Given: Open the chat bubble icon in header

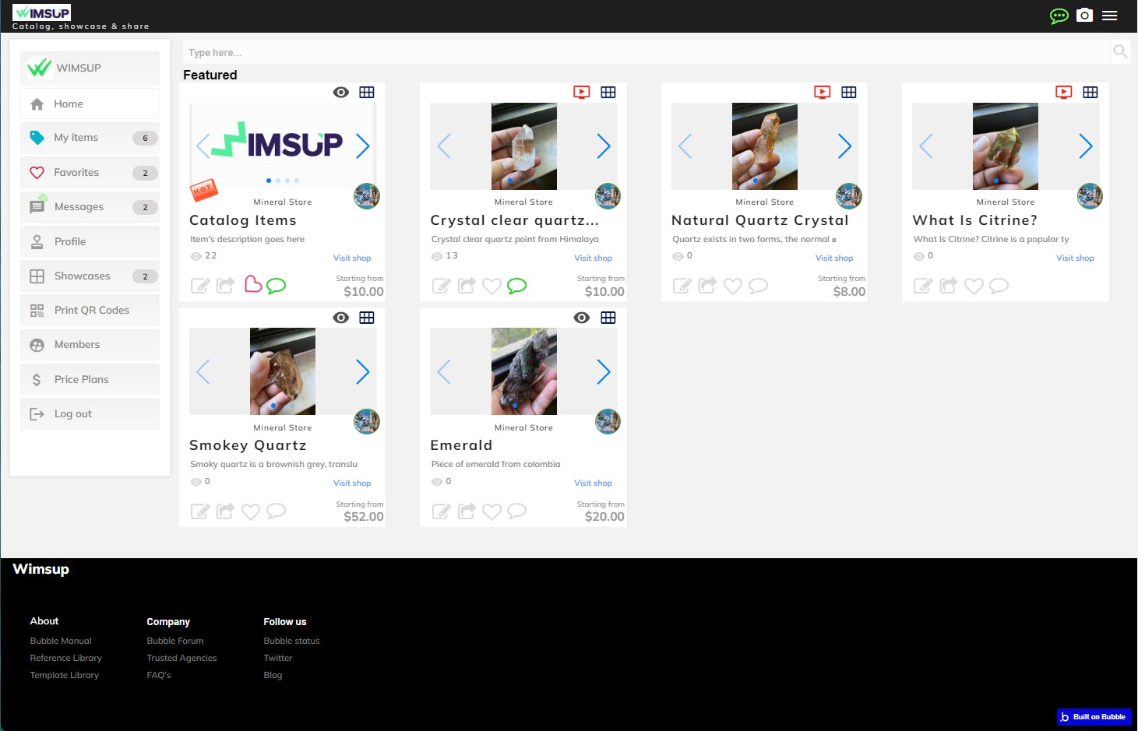Looking at the screenshot, I should (1059, 16).
